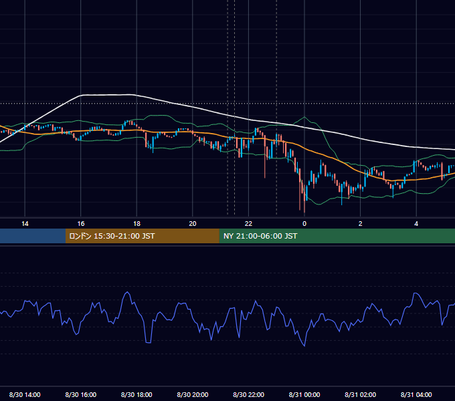
Task: Click the 8/31 02:00 time label
Action: pos(361,394)
